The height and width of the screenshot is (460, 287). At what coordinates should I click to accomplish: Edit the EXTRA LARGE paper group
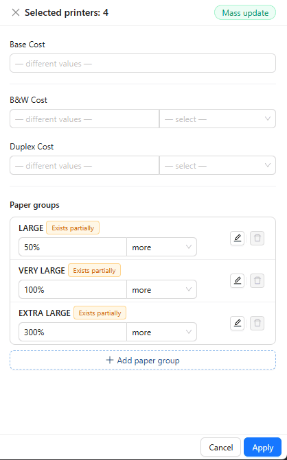(x=238, y=323)
